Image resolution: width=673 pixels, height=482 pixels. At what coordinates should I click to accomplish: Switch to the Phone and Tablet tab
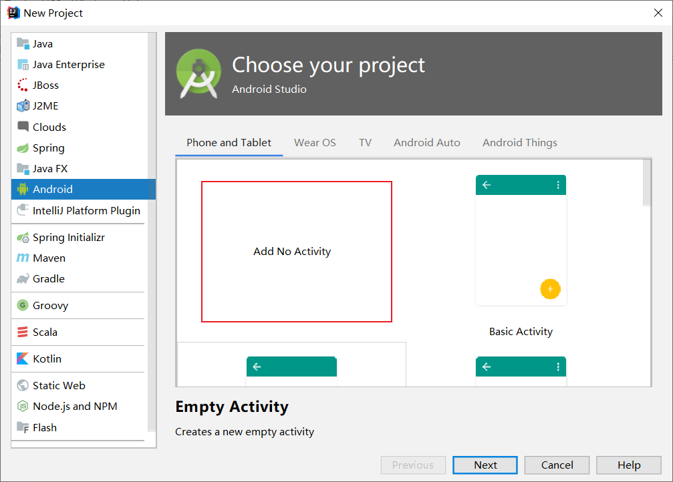[x=229, y=143]
